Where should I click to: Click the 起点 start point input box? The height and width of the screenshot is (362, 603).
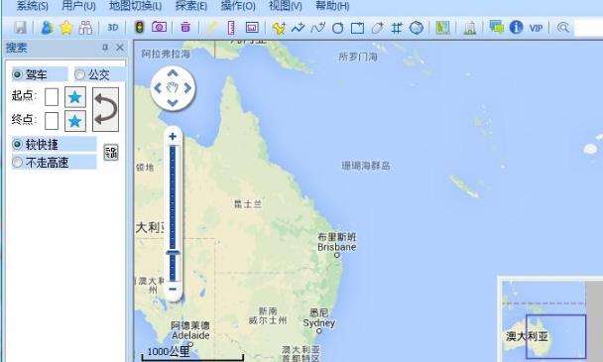click(52, 97)
